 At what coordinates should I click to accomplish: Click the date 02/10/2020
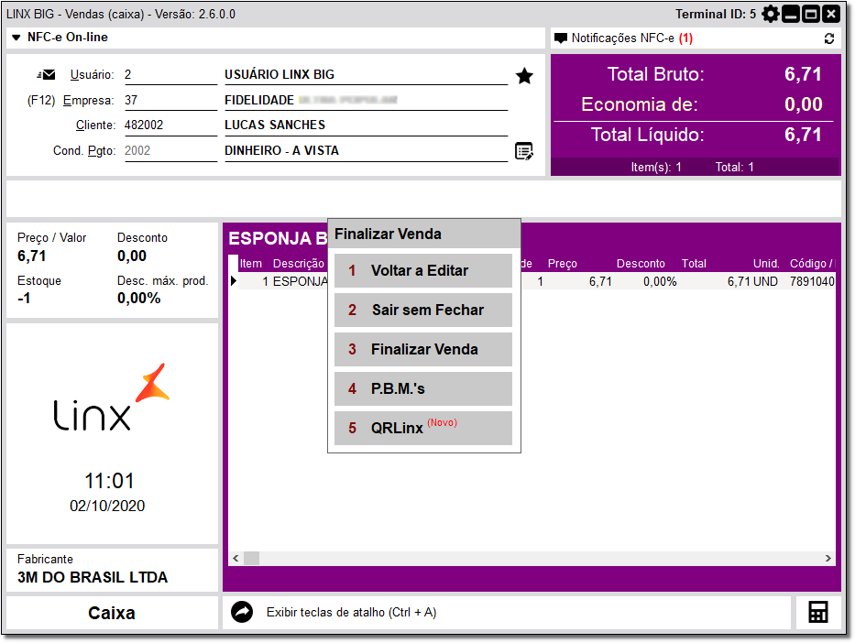(x=107, y=506)
